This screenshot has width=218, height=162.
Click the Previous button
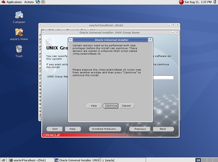pos(140,129)
